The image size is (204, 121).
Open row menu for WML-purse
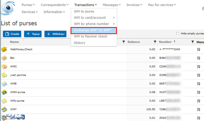(199, 101)
